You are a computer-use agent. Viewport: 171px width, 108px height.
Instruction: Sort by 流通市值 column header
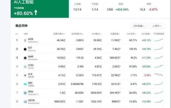tap(59, 34)
